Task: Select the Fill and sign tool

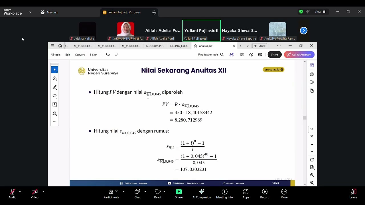Action: coord(54,113)
